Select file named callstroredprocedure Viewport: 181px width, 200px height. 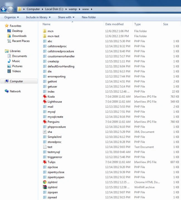(61, 51)
